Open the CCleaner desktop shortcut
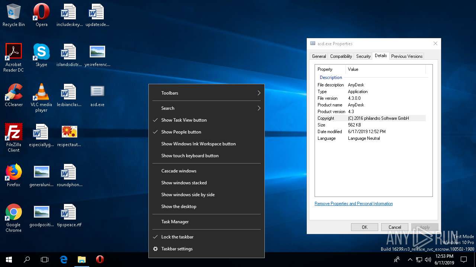476x267 pixels. (13, 95)
